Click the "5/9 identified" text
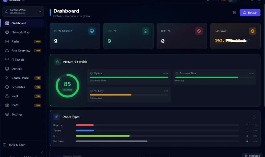Screen dimensions: 265x157 96,98
